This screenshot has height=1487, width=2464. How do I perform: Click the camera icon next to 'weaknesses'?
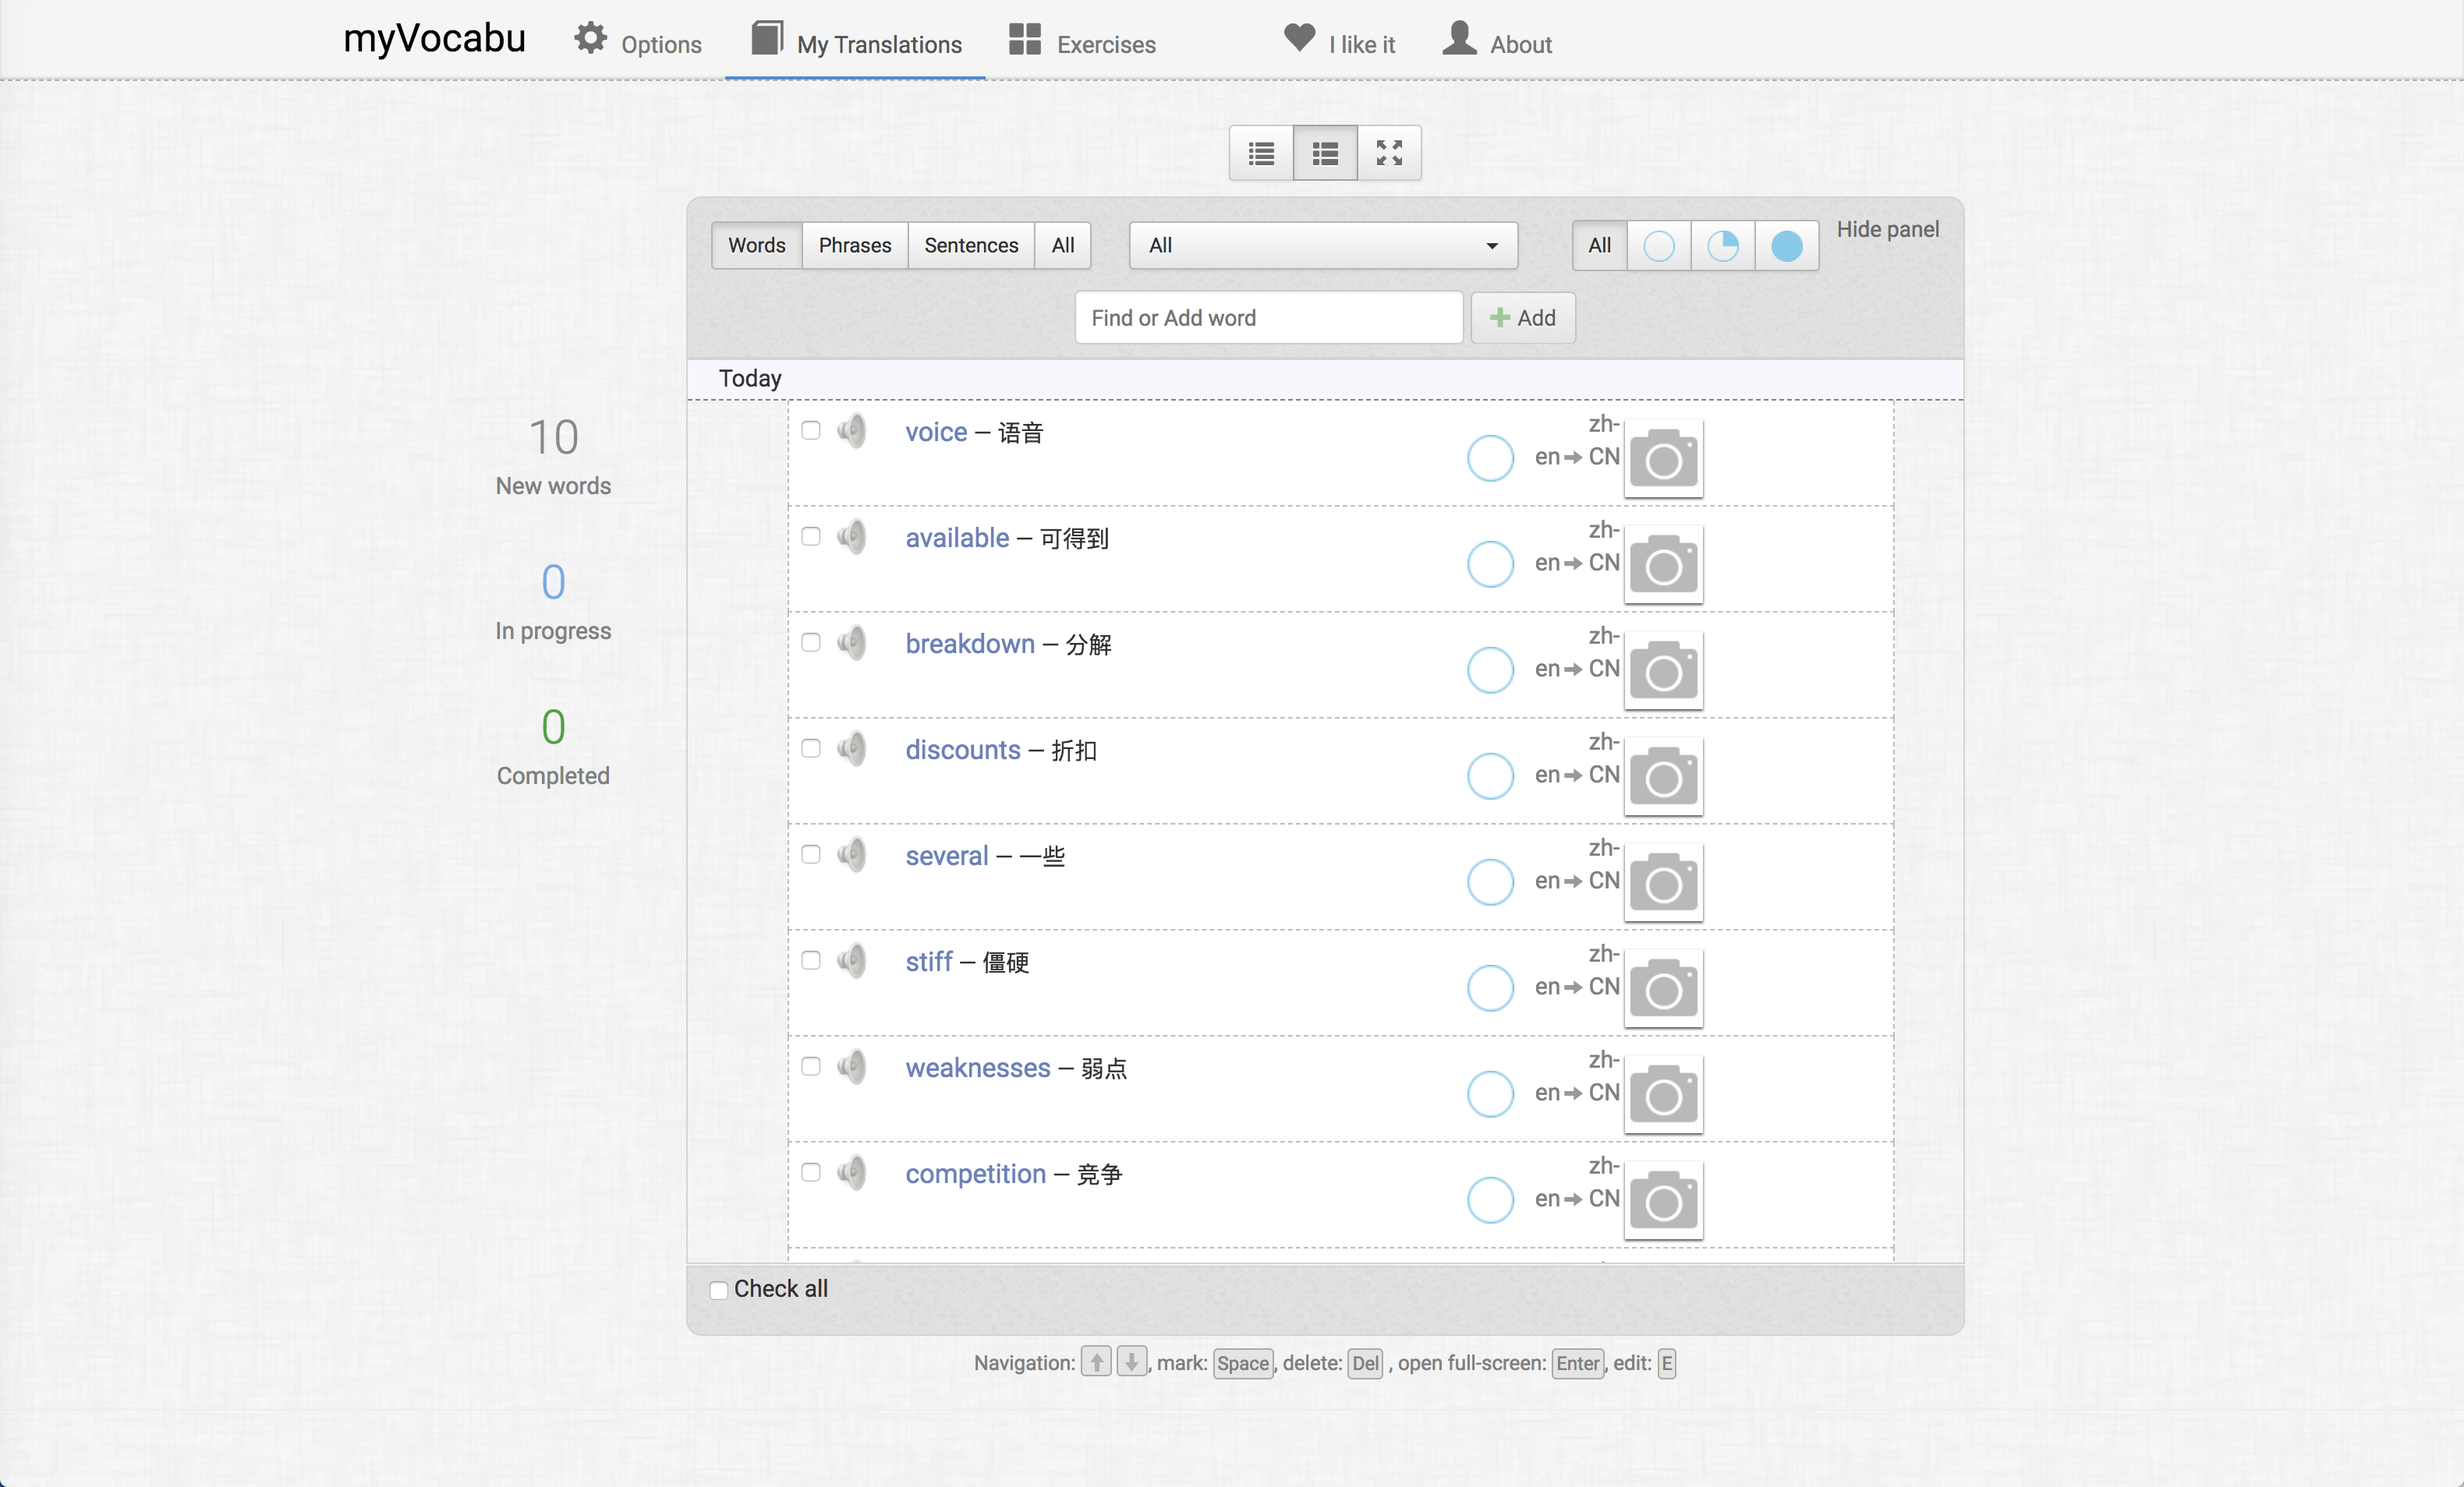(1663, 1093)
